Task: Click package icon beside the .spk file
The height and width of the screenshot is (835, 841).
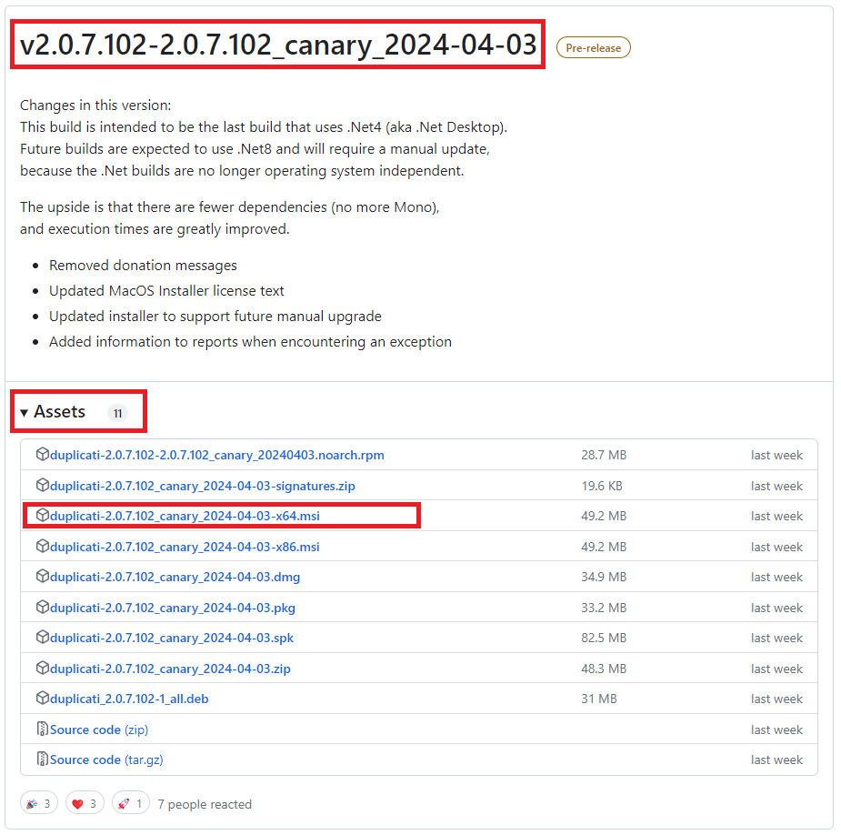Action: coord(43,637)
